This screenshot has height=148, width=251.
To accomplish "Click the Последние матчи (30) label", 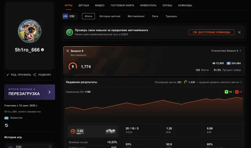I will (168, 82).
